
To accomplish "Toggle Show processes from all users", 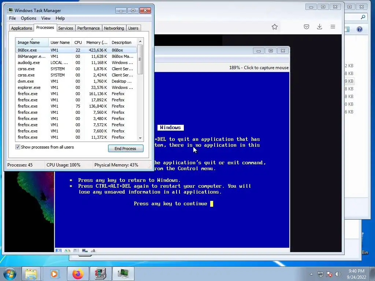I will 18,147.
